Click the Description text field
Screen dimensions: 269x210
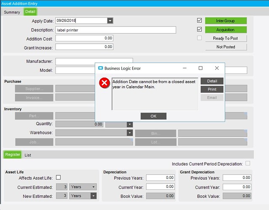point(115,30)
